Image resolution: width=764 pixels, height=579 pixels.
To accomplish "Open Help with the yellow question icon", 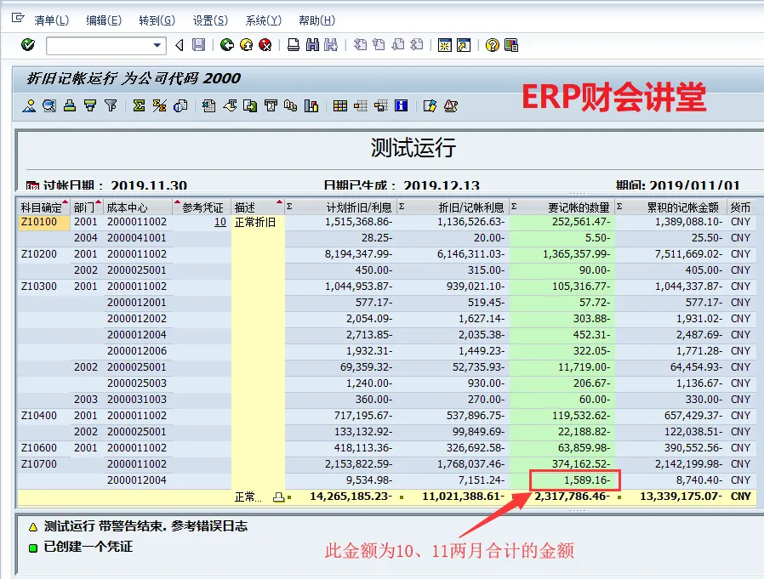I will [x=492, y=45].
